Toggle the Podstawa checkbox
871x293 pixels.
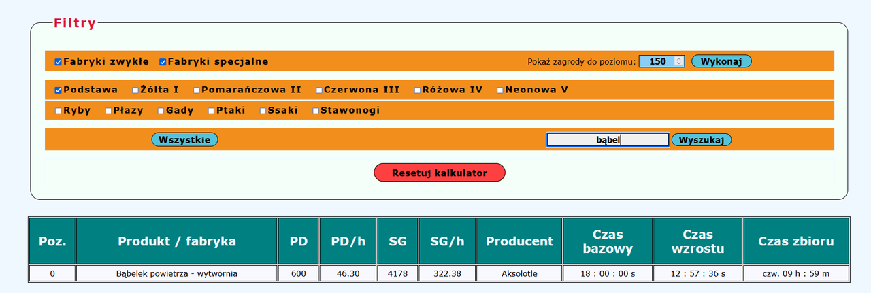pyautogui.click(x=59, y=90)
